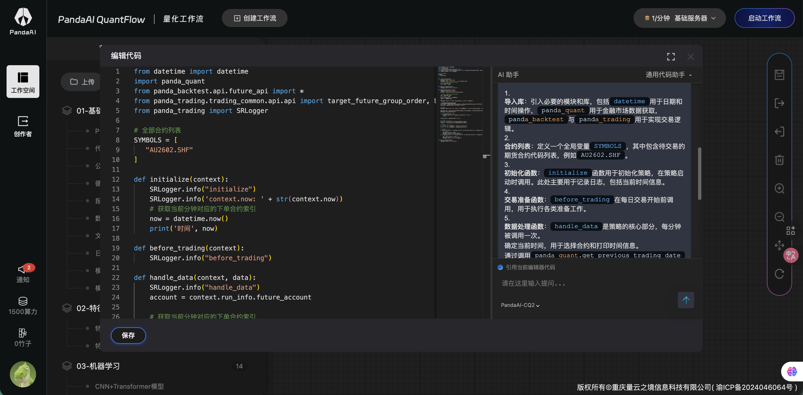Click the 'before_trading' tag in AI answer
This screenshot has width=803, height=395.
coord(582,199)
